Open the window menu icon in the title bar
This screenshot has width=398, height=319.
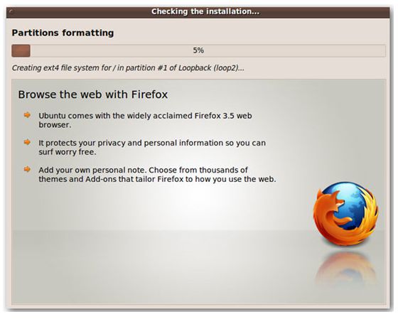(11, 11)
